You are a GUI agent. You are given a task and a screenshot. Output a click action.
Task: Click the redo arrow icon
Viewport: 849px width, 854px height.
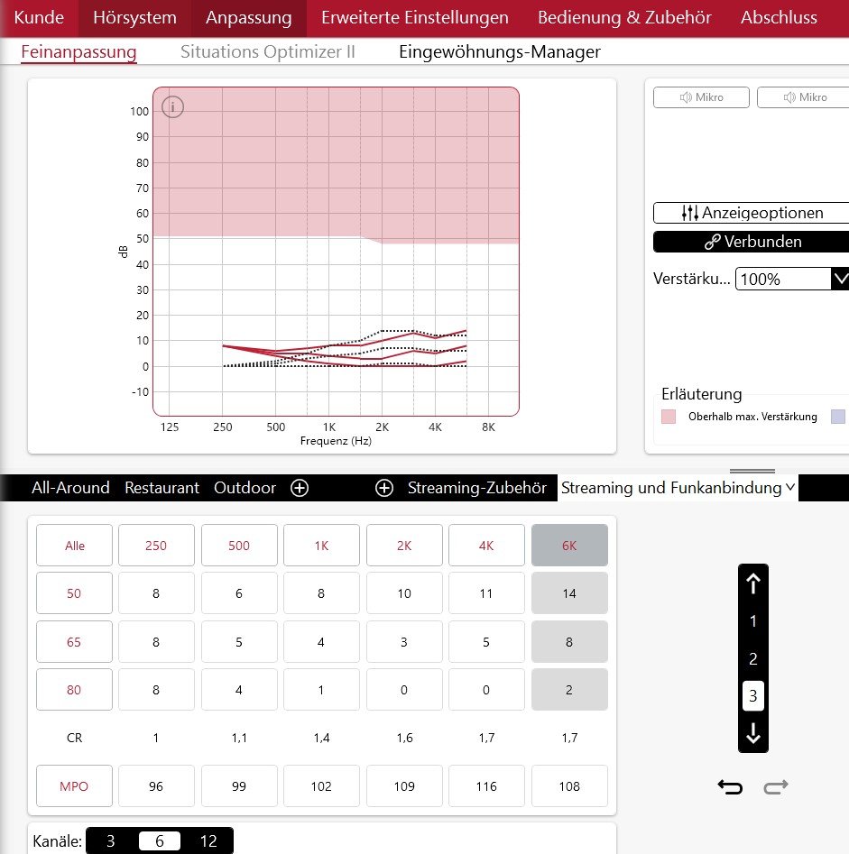[776, 787]
